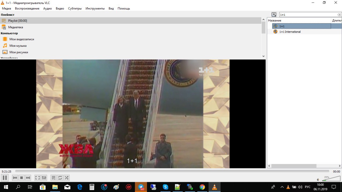Open Skype from taskbar
Image resolution: width=342 pixels, height=192 pixels.
(x=165, y=187)
